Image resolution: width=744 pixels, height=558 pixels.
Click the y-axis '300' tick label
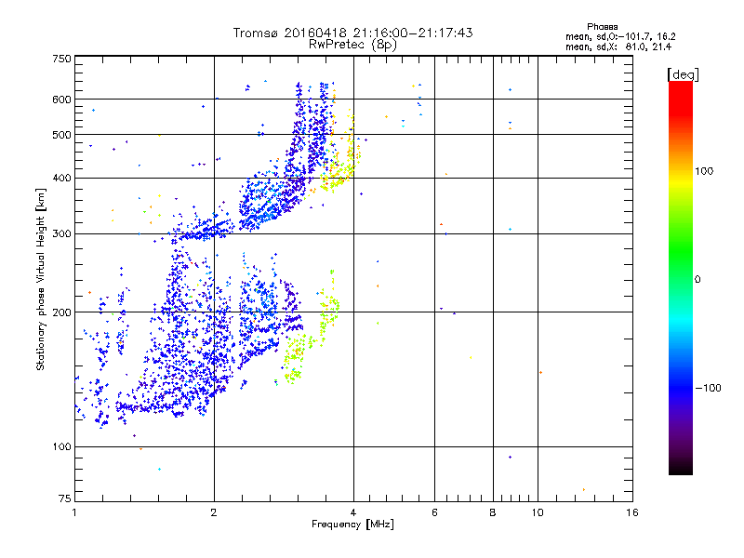point(61,234)
